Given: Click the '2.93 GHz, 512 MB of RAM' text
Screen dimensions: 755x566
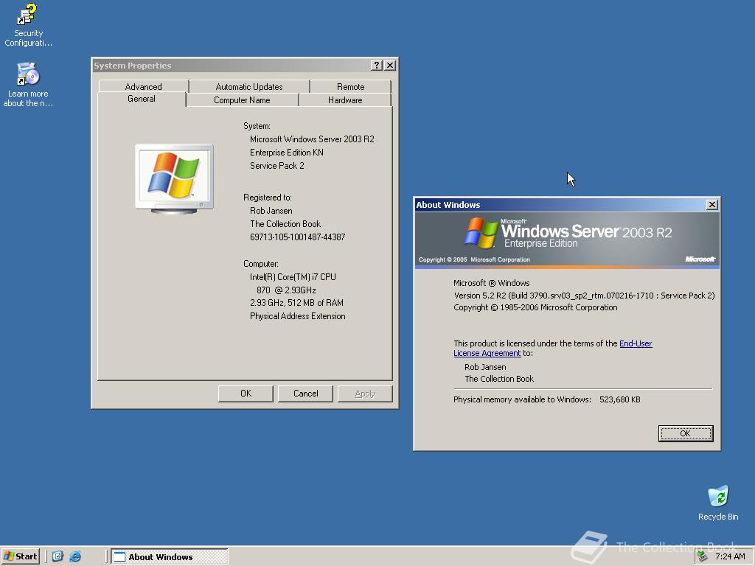Looking at the screenshot, I should pos(296,303).
